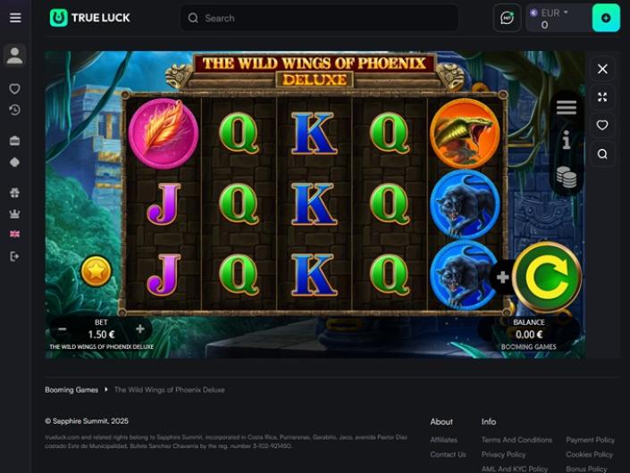
Task: Click the green deposit plus button
Action: 606,18
